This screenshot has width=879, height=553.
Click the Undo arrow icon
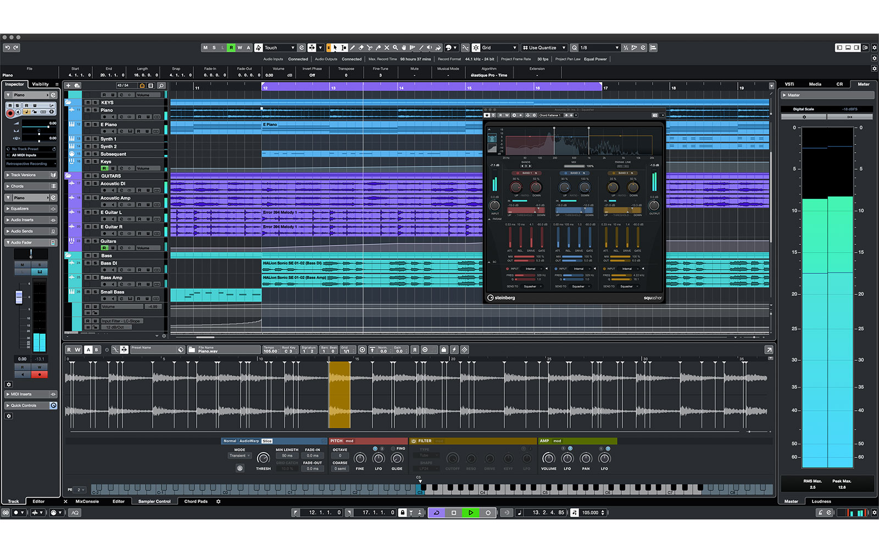pyautogui.click(x=8, y=48)
